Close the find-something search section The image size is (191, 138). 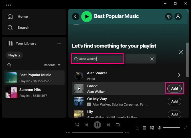coord(181,52)
